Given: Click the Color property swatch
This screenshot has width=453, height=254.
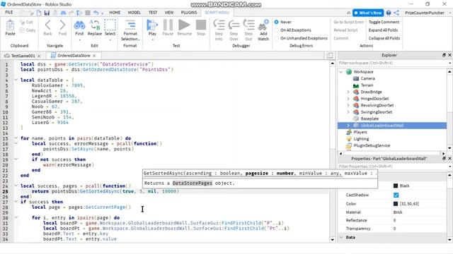Looking at the screenshot, I should pyautogui.click(x=396, y=204).
